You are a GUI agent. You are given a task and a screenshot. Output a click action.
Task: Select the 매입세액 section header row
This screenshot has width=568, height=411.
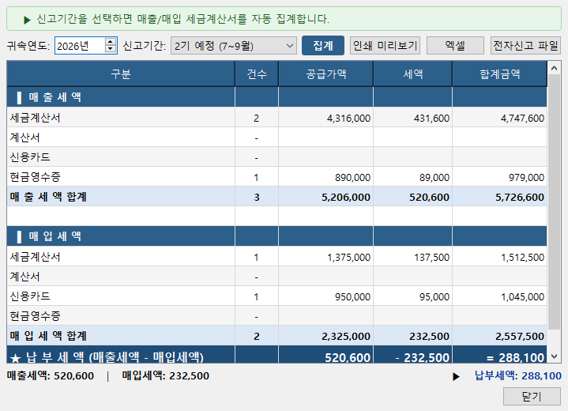coord(276,236)
